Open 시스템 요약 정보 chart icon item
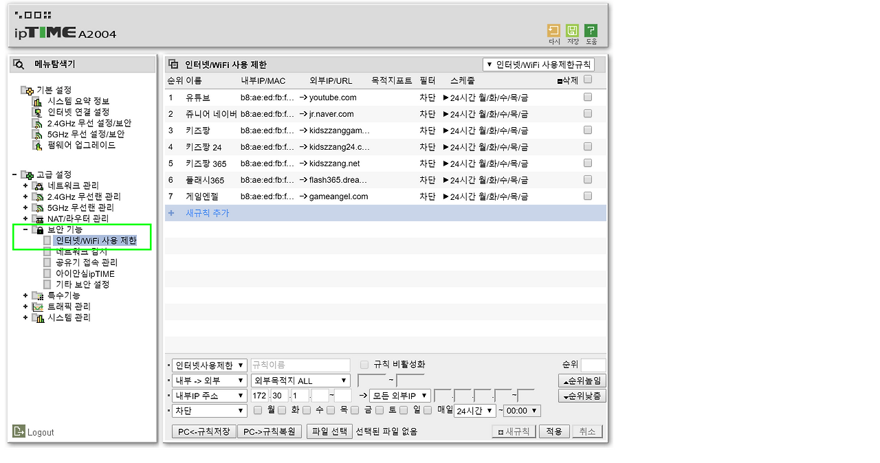 (x=37, y=101)
